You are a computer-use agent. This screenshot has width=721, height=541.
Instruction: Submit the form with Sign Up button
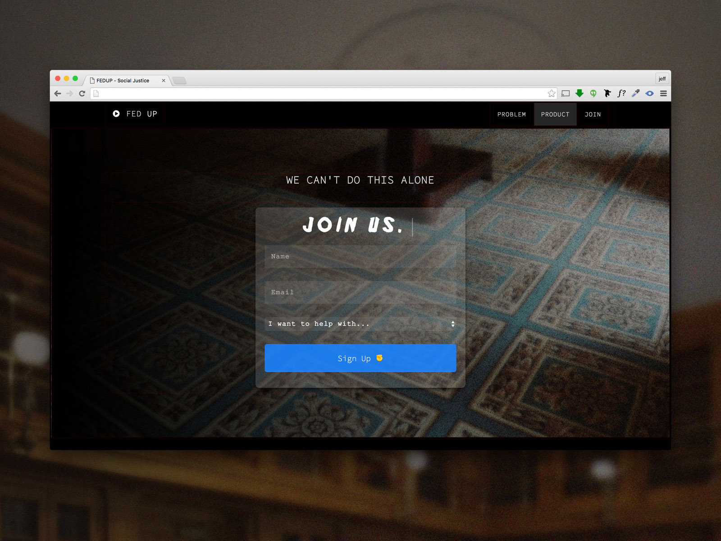(x=360, y=358)
